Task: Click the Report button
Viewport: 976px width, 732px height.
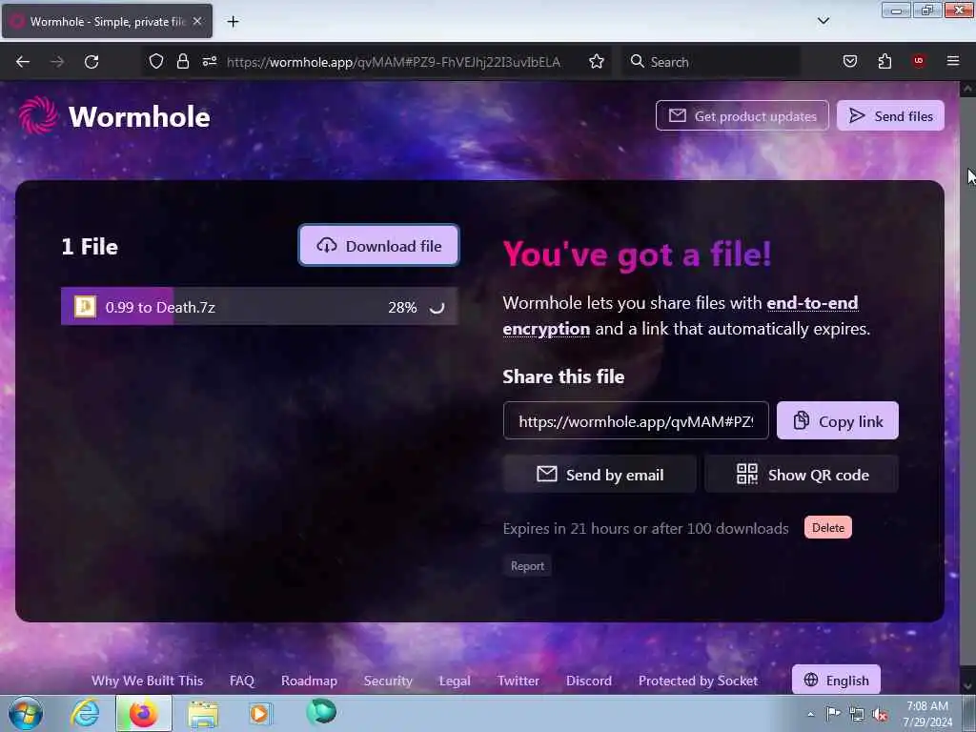Action: click(527, 566)
